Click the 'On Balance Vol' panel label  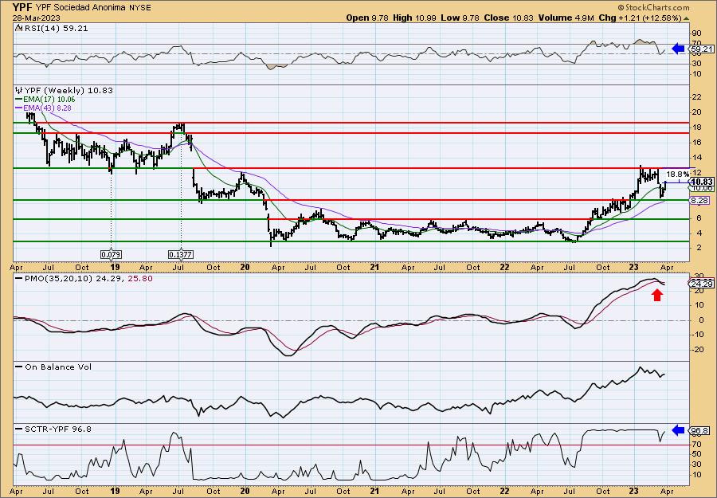coord(53,367)
